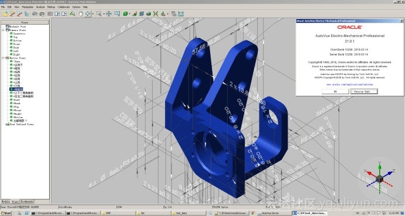Click the left-panel view layout toolbar icon
Screen dimensions: 405x216
(x=57, y=14)
